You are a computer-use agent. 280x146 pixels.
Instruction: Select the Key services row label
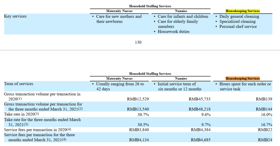pyautogui.click(x=15, y=16)
